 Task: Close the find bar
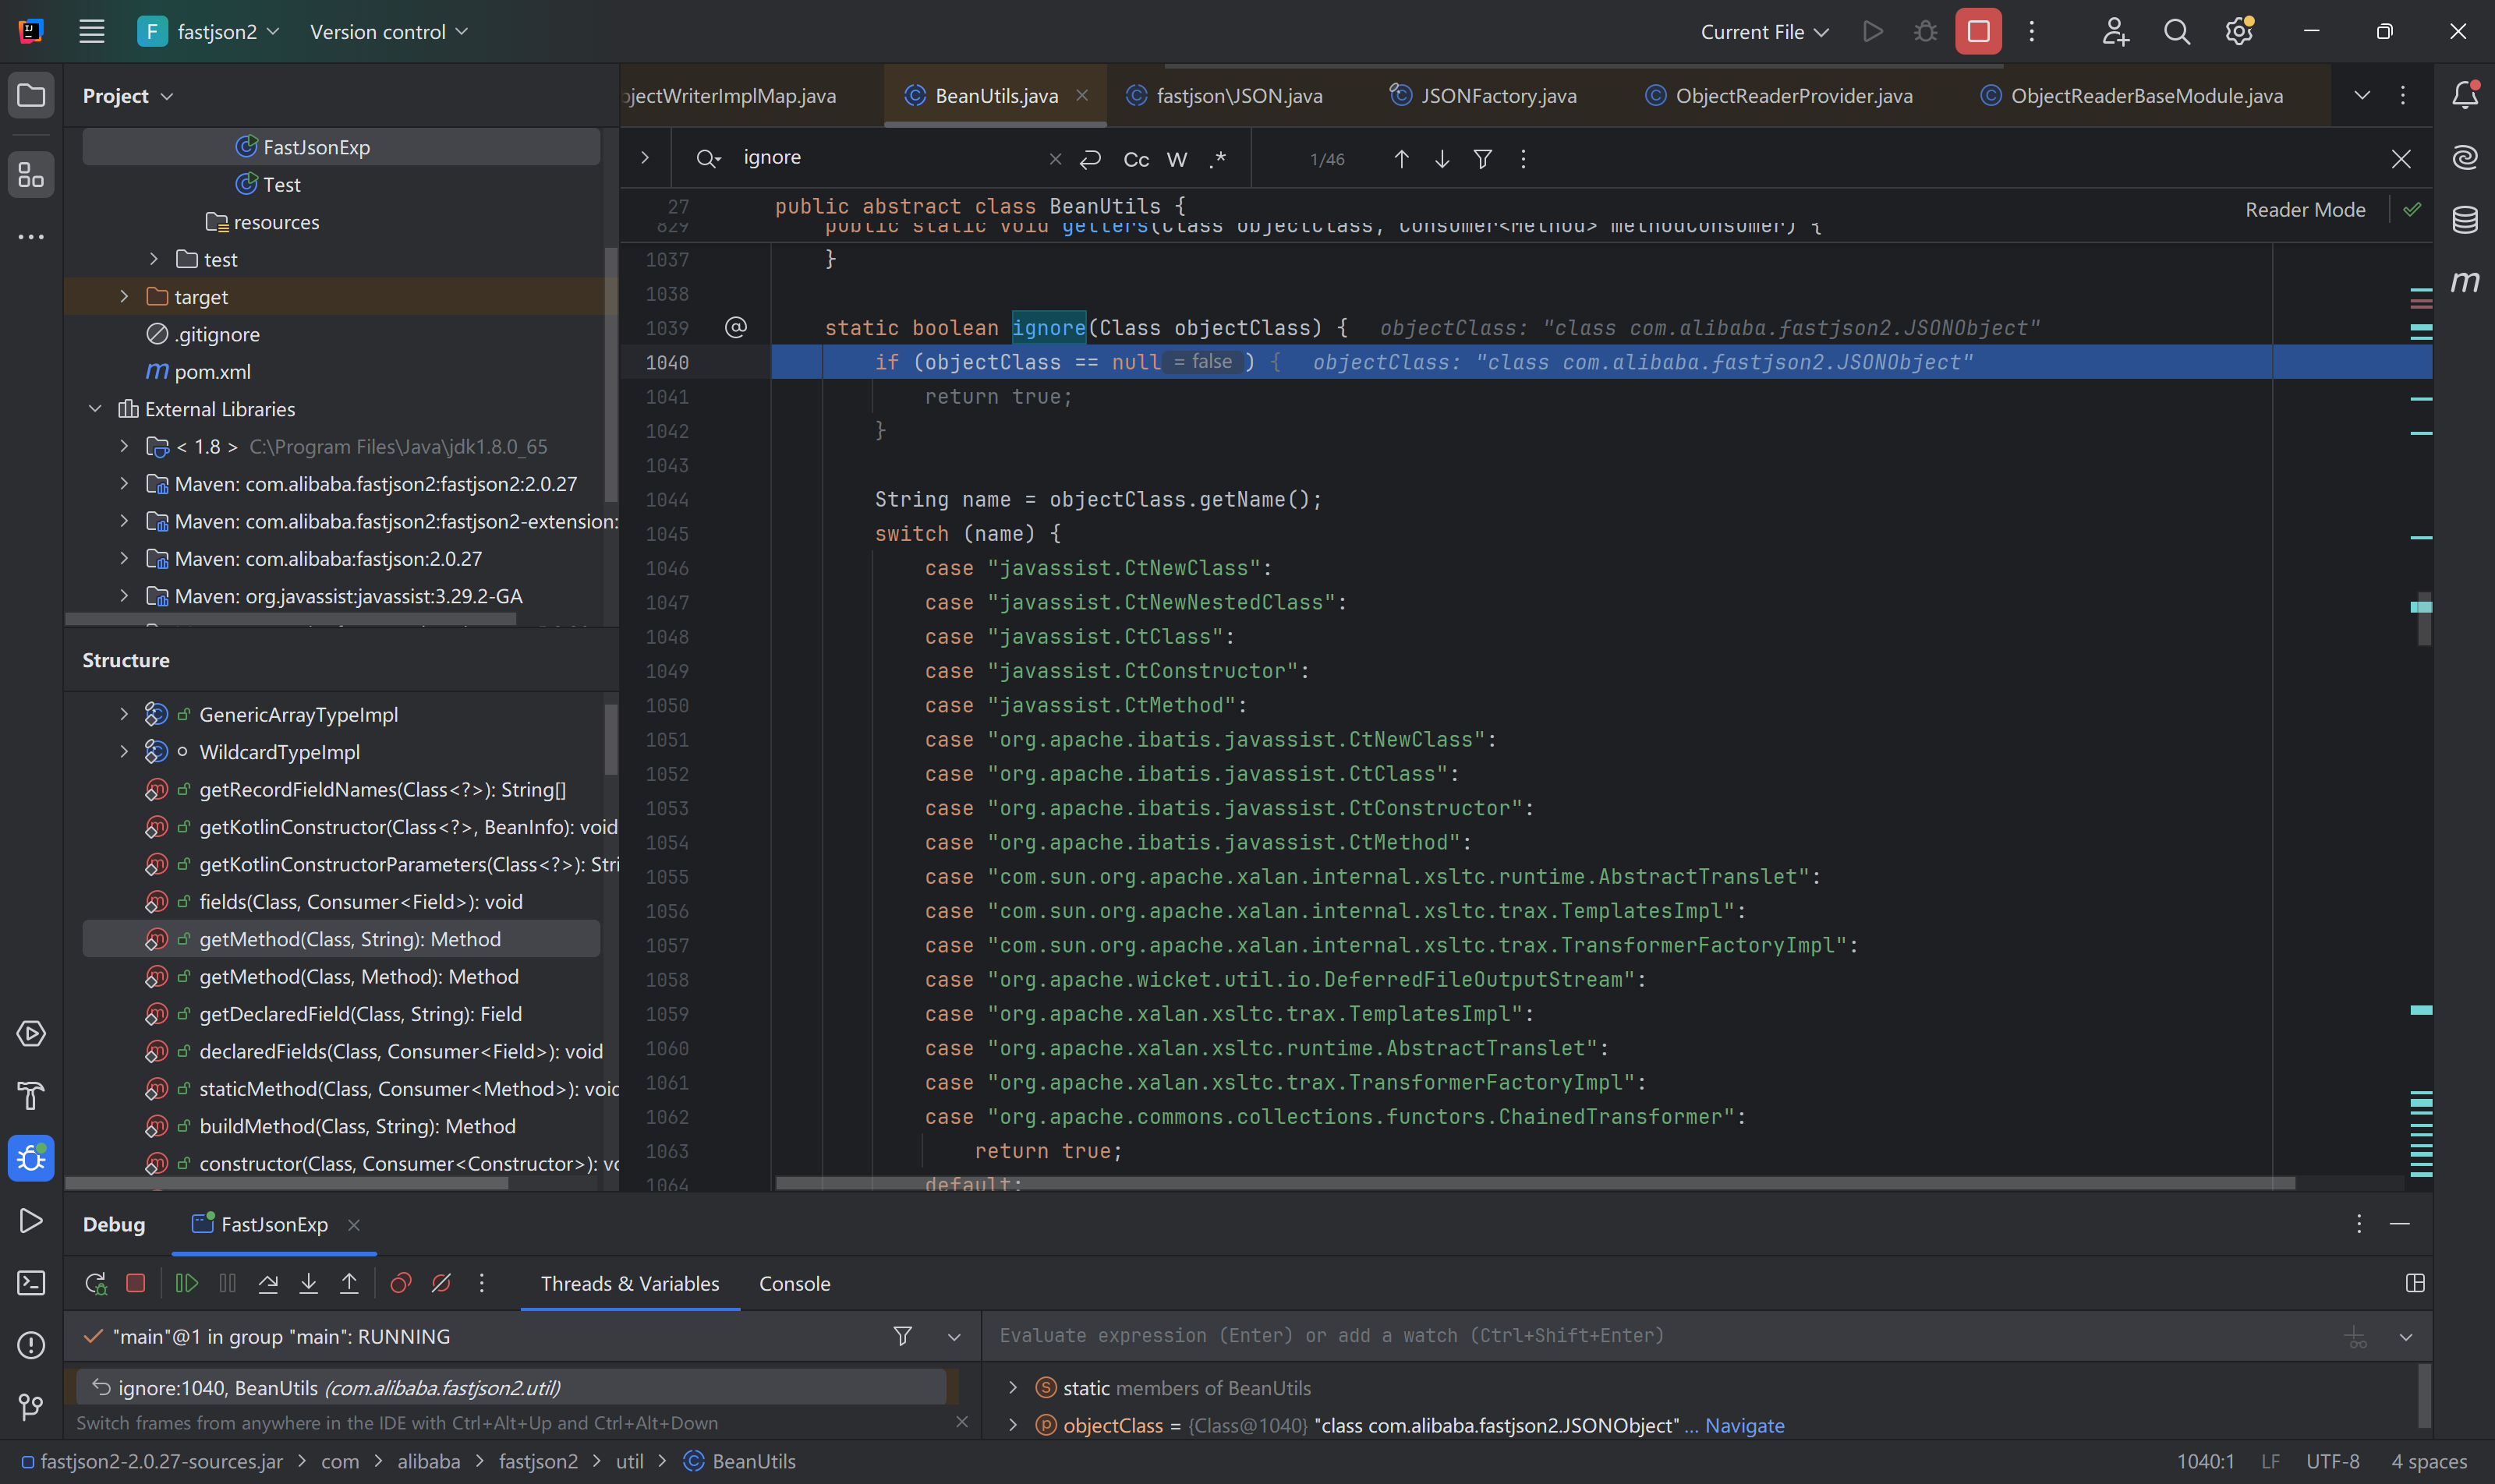coord(2400,159)
